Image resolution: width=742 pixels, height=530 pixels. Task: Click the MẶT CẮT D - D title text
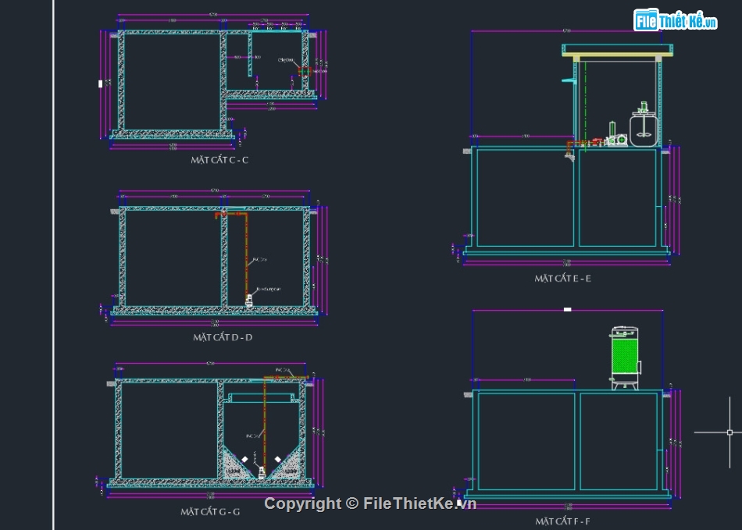click(223, 337)
